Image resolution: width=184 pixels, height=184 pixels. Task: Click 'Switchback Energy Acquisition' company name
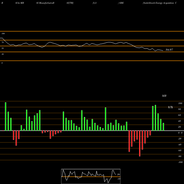point(158,3)
